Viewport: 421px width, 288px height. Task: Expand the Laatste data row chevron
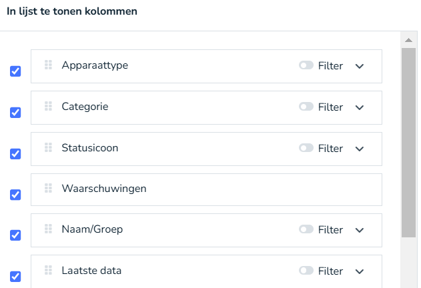360,271
